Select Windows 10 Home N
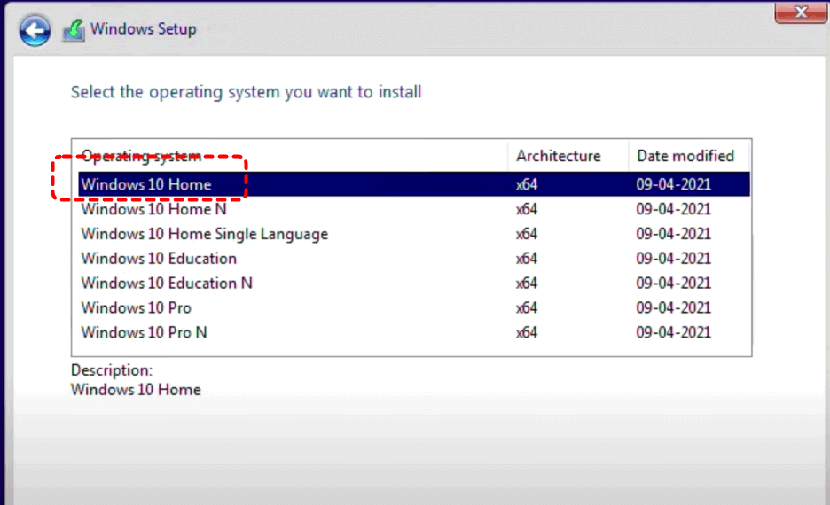Screen dimensions: 830x505 tap(414, 209)
